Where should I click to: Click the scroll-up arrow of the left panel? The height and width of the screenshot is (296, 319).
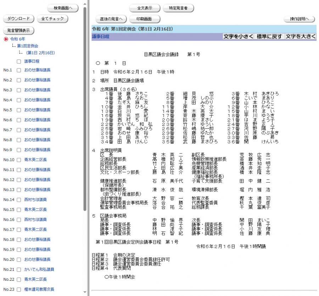coord(85,3)
